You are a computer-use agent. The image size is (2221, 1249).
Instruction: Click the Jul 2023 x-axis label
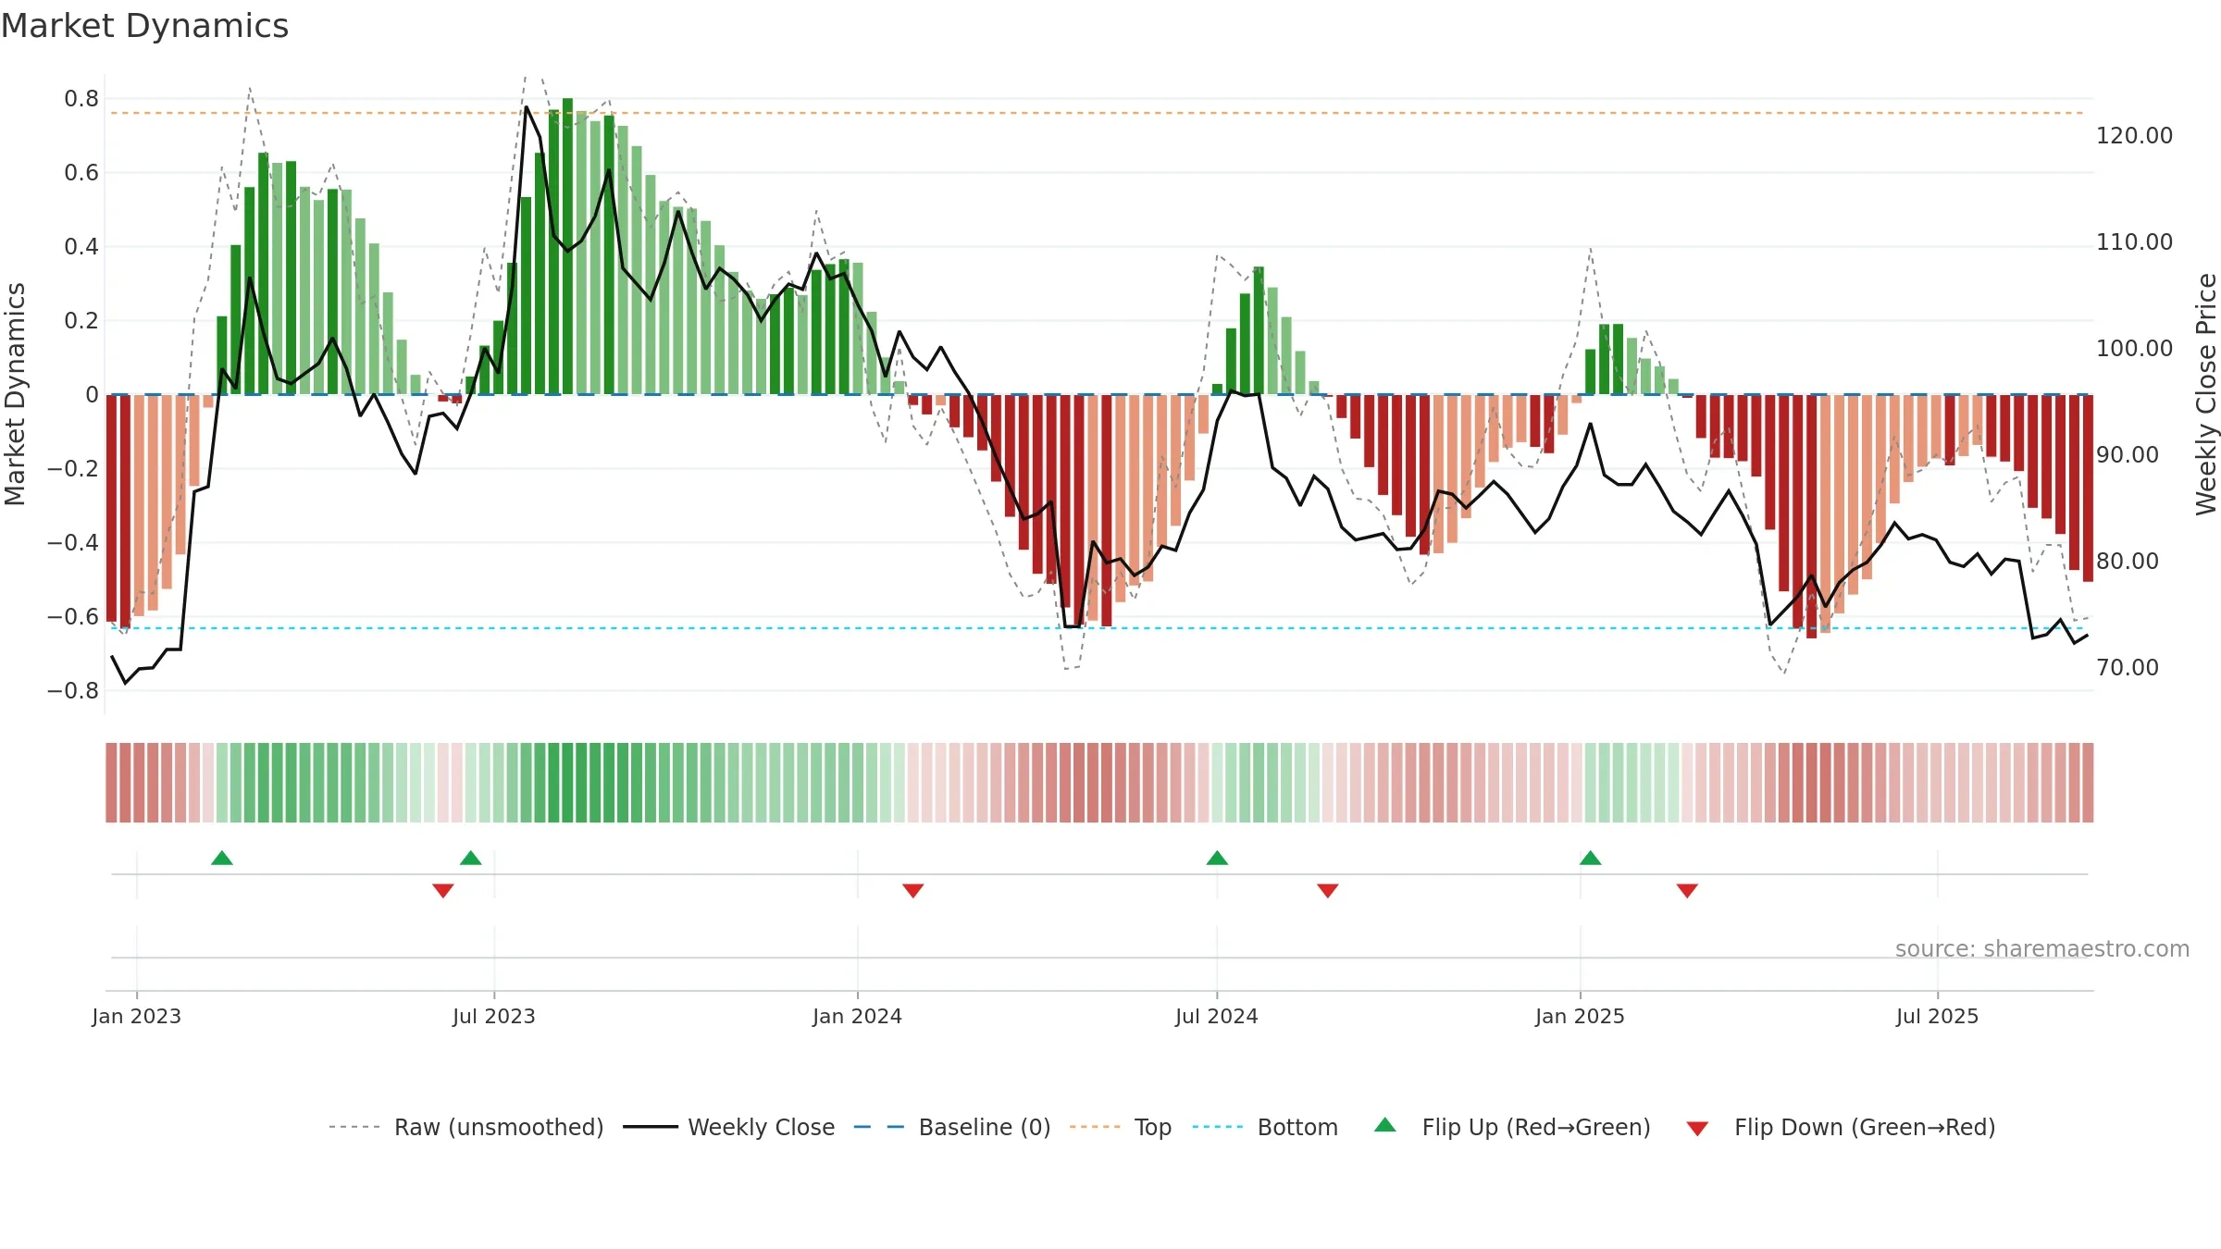tap(494, 1016)
